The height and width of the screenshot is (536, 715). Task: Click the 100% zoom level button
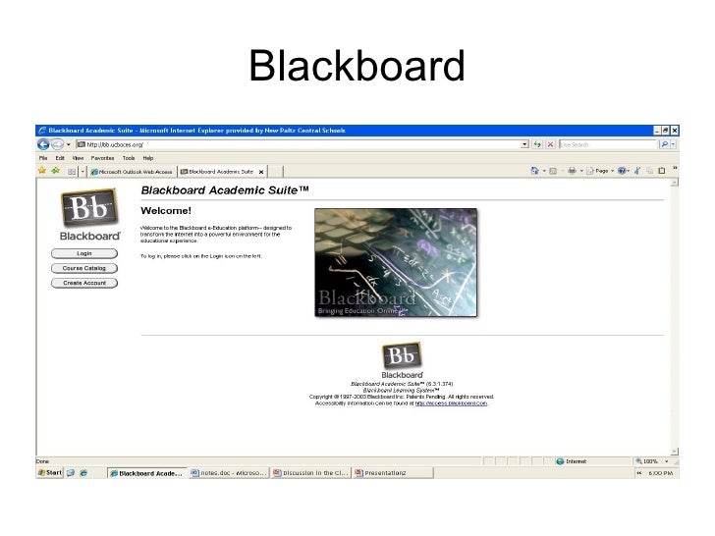pos(647,461)
